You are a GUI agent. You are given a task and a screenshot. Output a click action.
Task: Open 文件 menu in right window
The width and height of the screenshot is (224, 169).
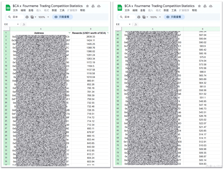click(127, 10)
